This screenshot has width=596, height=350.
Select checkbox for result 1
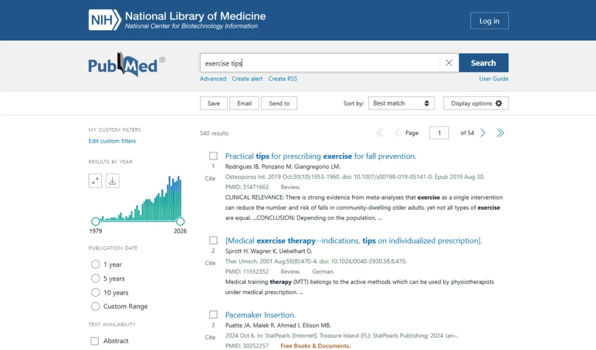tap(214, 156)
